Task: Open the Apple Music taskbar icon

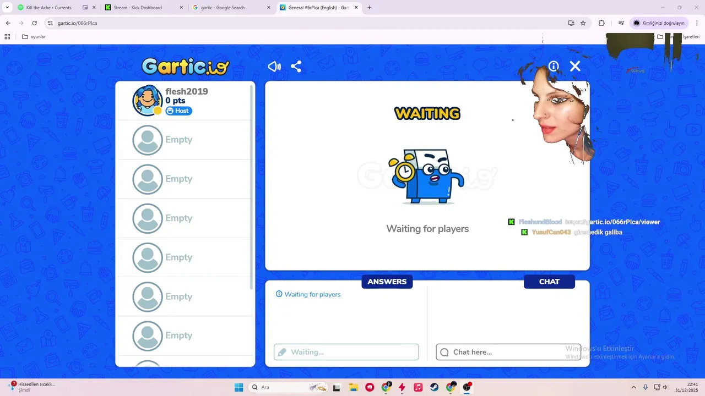Action: pos(418,387)
